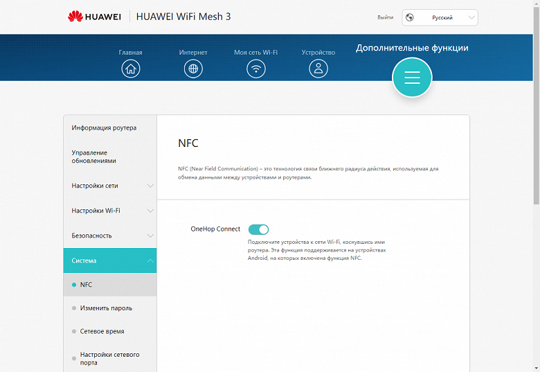Expand the Настройки сети section
The image size is (540, 372).
coord(110,186)
